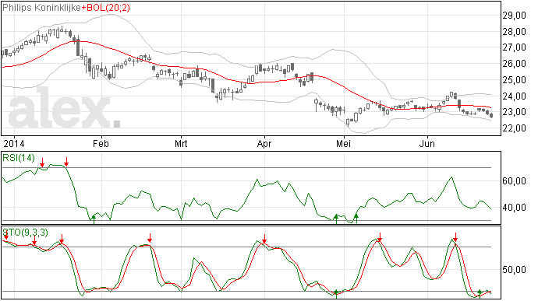Image resolution: width=538 pixels, height=301 pixels.
Task: Click the Mrt date axis label
Action: tap(181, 143)
